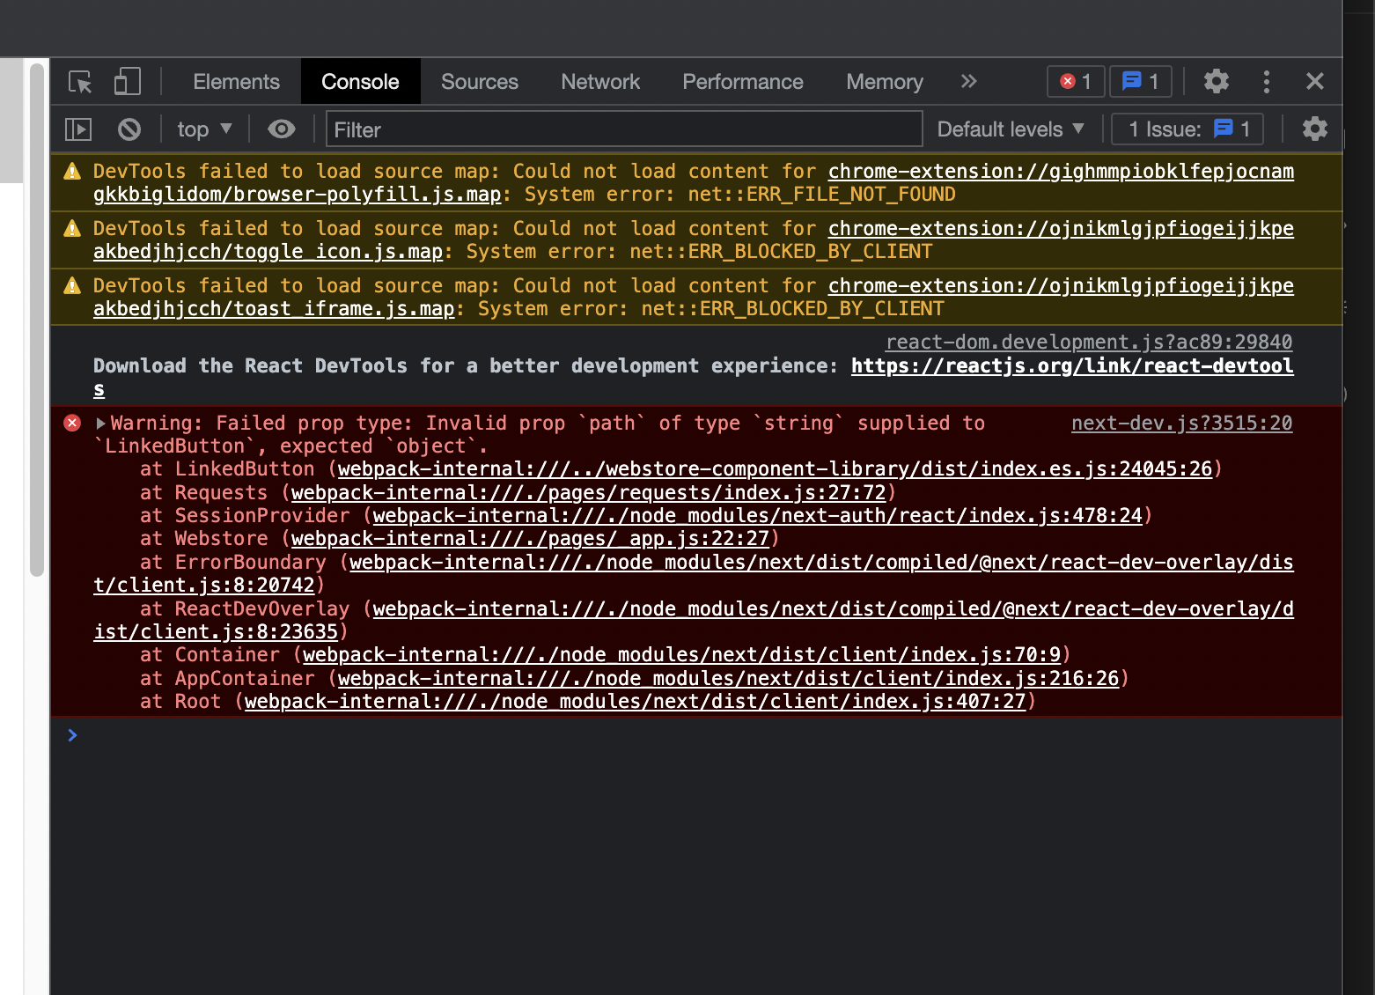
Task: Click the red error count badge
Action: (1076, 82)
